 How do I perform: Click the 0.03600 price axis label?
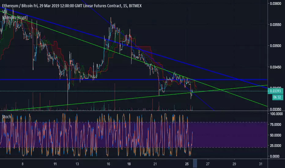tap(276, 3)
